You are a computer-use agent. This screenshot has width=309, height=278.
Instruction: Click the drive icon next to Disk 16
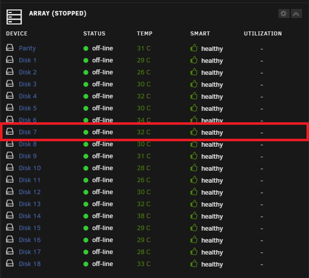coord(9,240)
